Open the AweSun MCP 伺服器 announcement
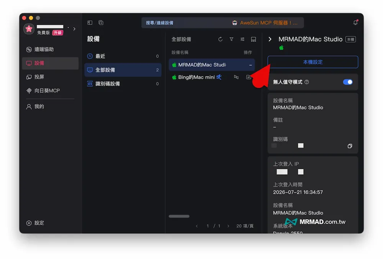 click(265, 23)
